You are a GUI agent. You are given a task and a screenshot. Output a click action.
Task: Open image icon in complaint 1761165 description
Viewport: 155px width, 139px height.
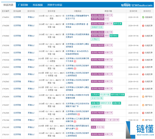(x=77, y=129)
